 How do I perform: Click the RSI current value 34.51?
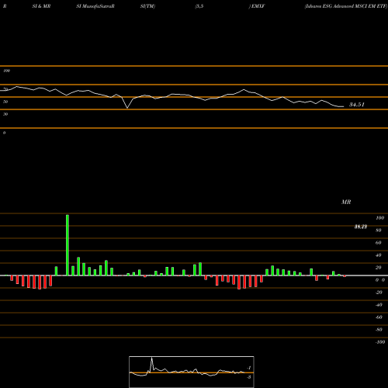[357, 105]
